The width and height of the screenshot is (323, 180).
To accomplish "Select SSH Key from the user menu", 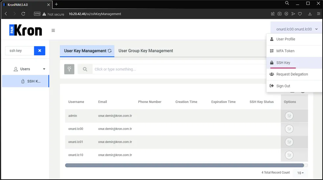I will (x=283, y=63).
